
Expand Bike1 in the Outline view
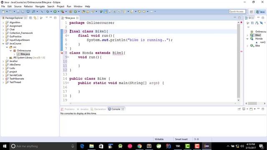coord(247,35)
